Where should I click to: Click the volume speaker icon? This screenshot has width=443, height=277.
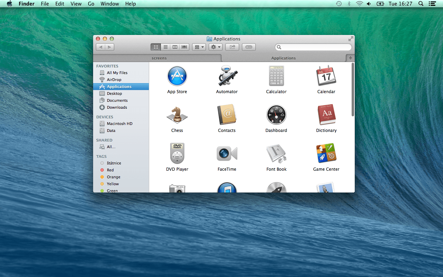369,4
